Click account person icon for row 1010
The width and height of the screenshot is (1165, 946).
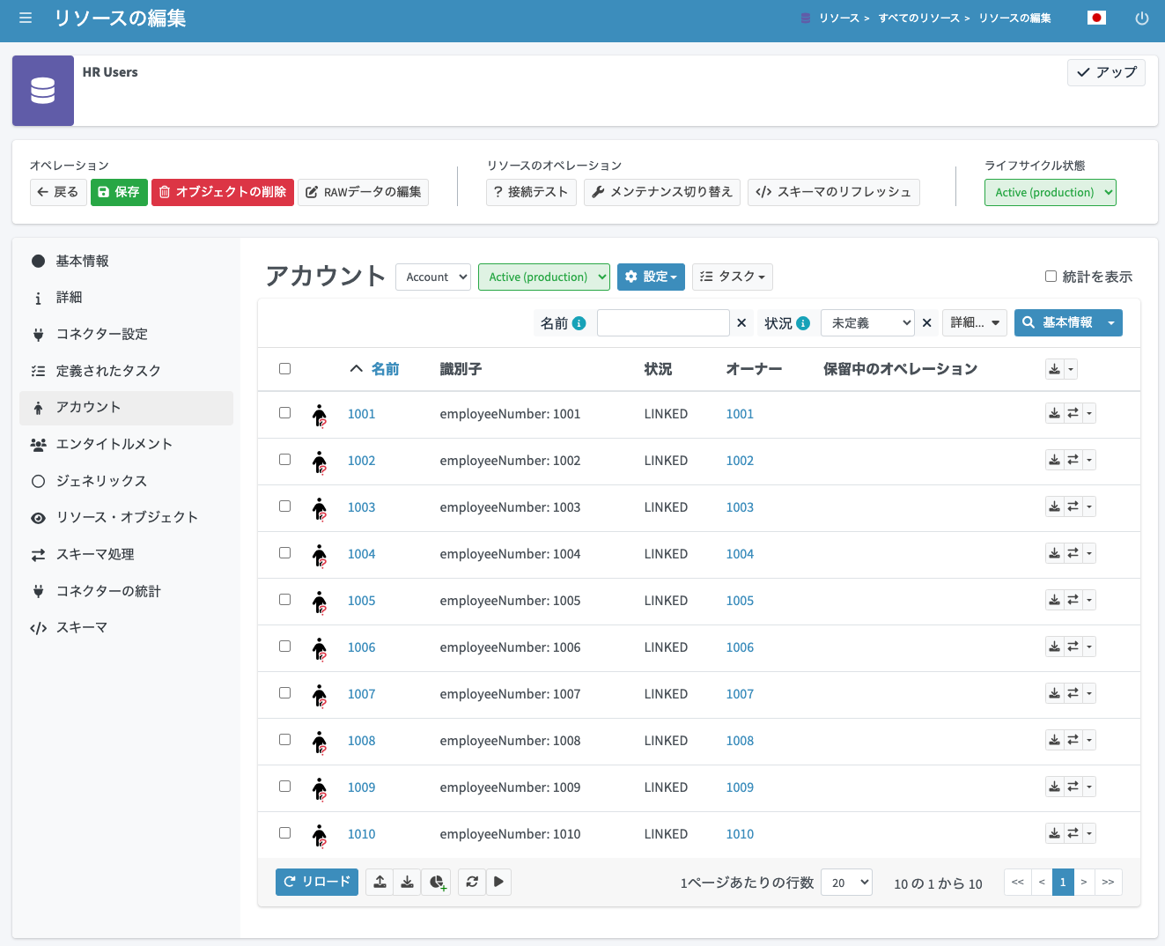320,835
